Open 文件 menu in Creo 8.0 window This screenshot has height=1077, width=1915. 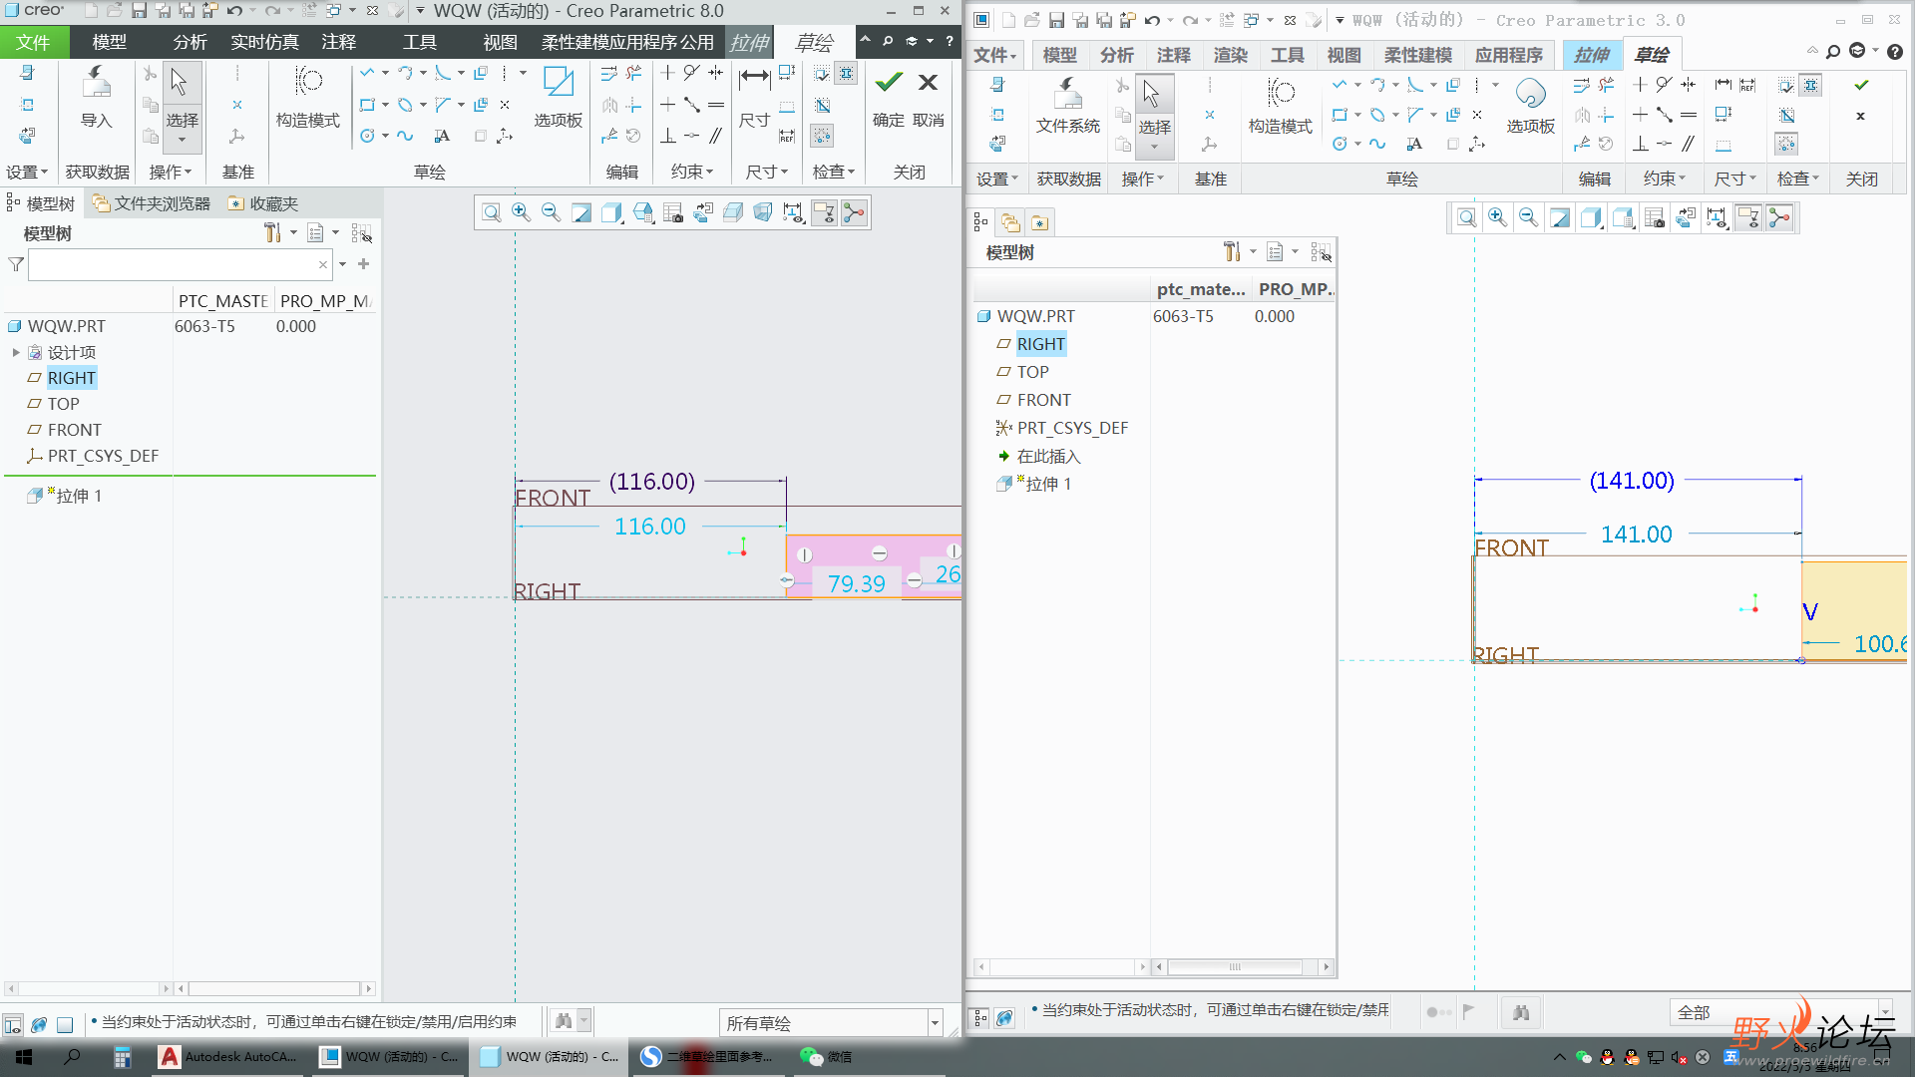(33, 42)
